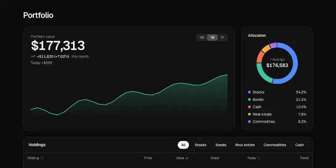Click the Share column header
The width and height of the screenshot is (336, 168).
coord(215,158)
